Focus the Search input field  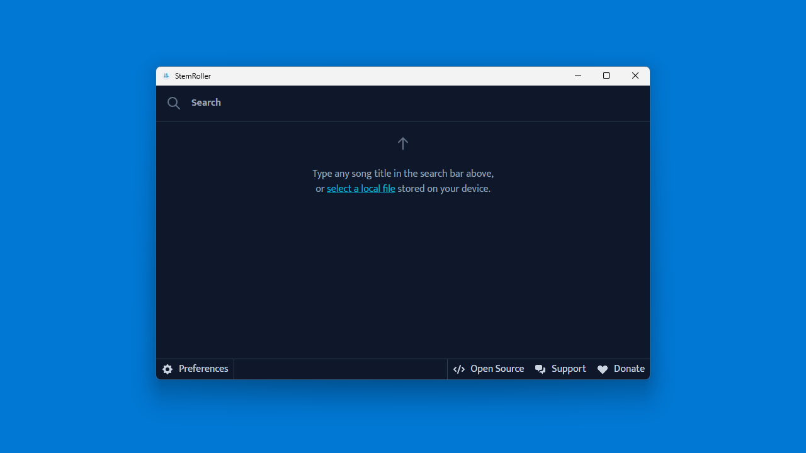click(x=416, y=103)
